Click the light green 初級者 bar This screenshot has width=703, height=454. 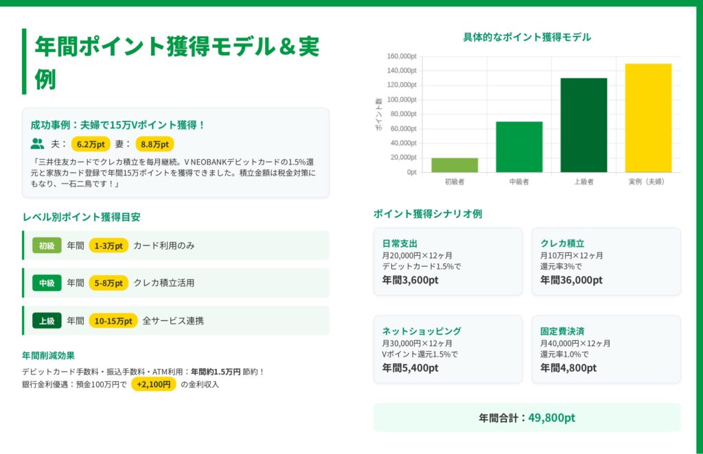coord(454,165)
